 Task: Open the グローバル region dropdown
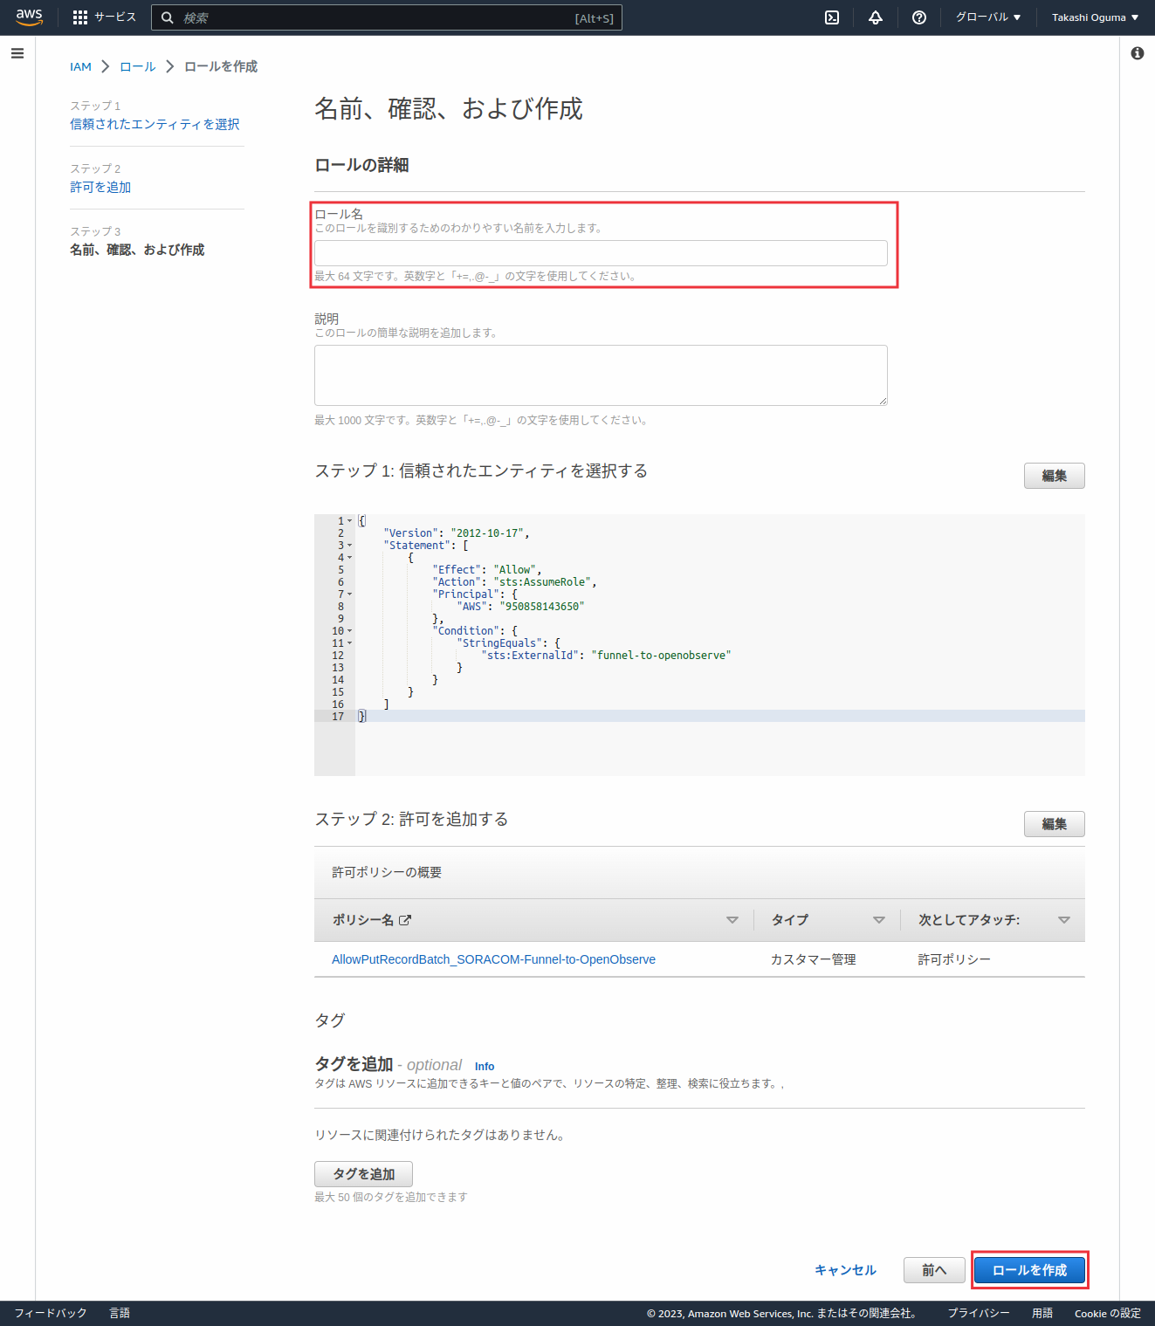tap(988, 17)
